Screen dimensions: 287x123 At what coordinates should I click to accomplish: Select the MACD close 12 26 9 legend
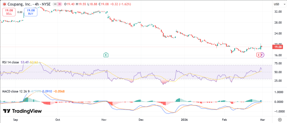[x=15, y=91]
